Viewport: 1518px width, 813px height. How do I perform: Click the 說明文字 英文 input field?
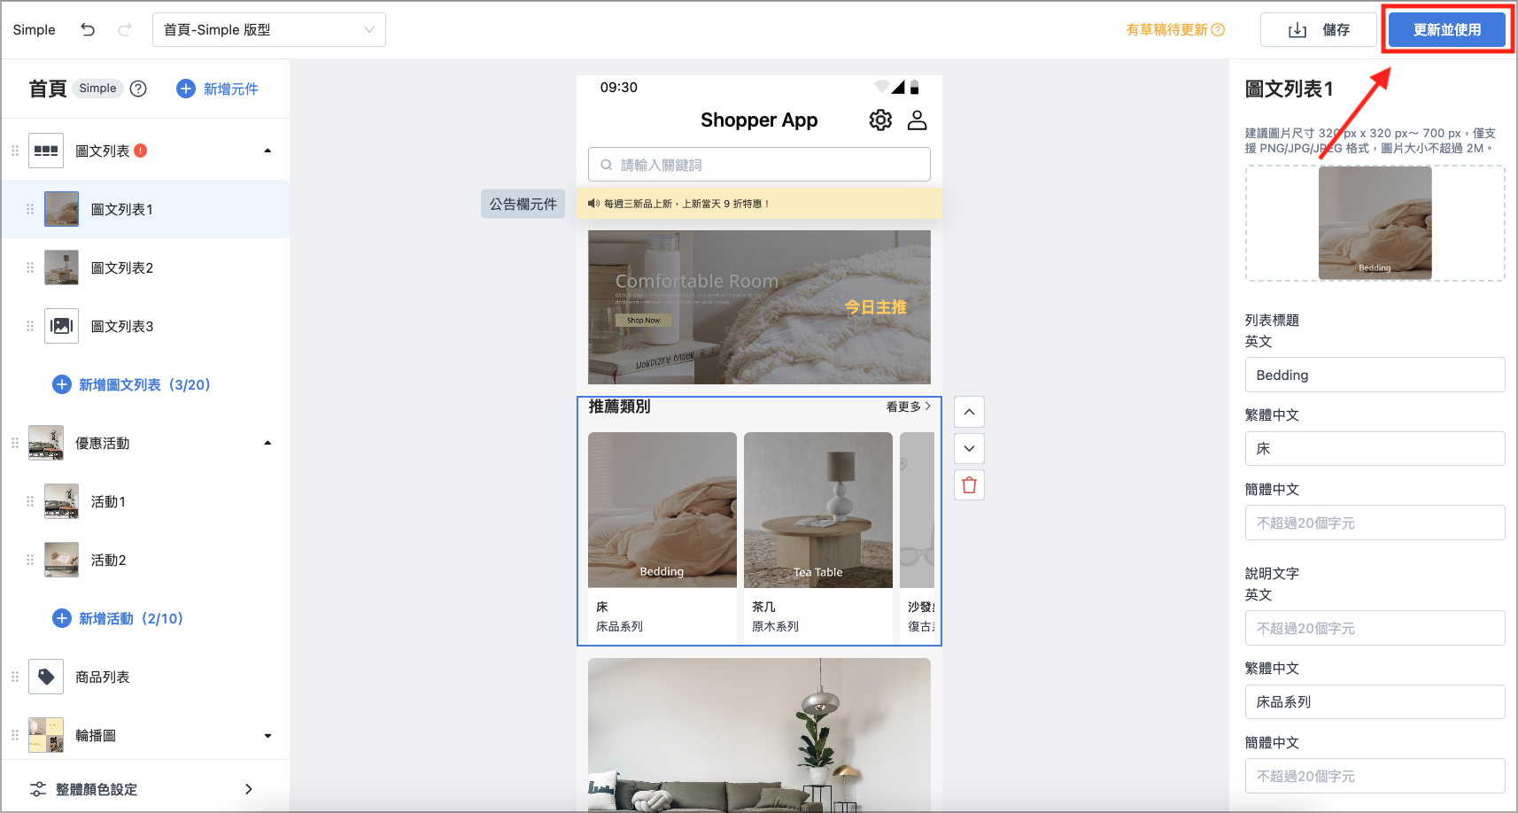tap(1375, 628)
